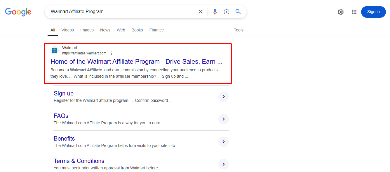Open the Google apps grid
Image resolution: width=390 pixels, height=172 pixels.
click(354, 12)
